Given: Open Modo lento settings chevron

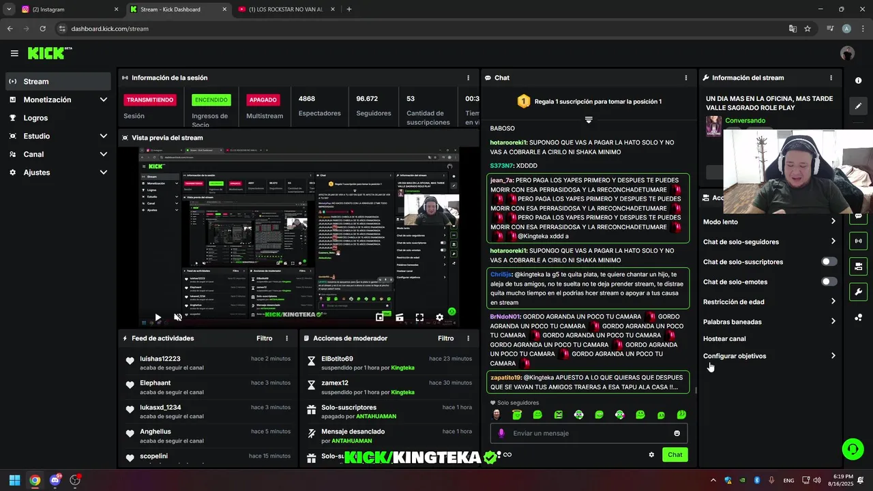Looking at the screenshot, I should tap(833, 222).
